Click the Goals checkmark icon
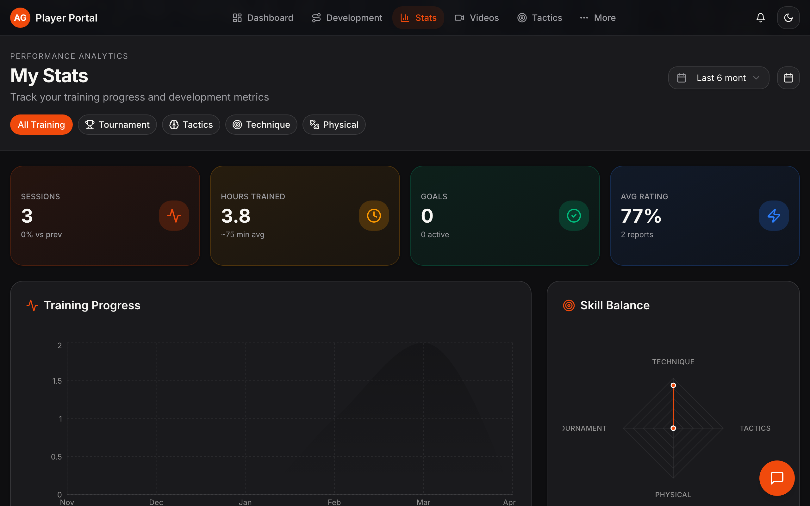 tap(573, 215)
